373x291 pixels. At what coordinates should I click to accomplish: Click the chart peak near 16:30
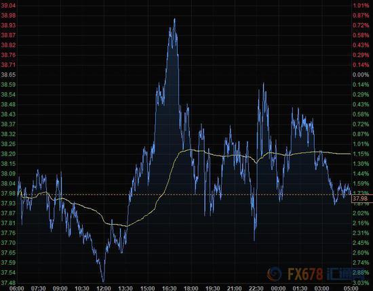[x=174, y=19]
